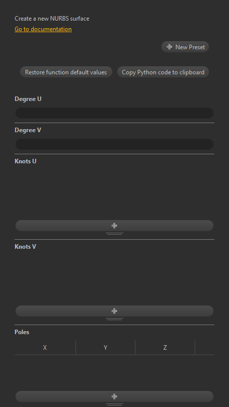Grab the resize handle below Knots V
The height and width of the screenshot is (407, 229).
(114, 319)
